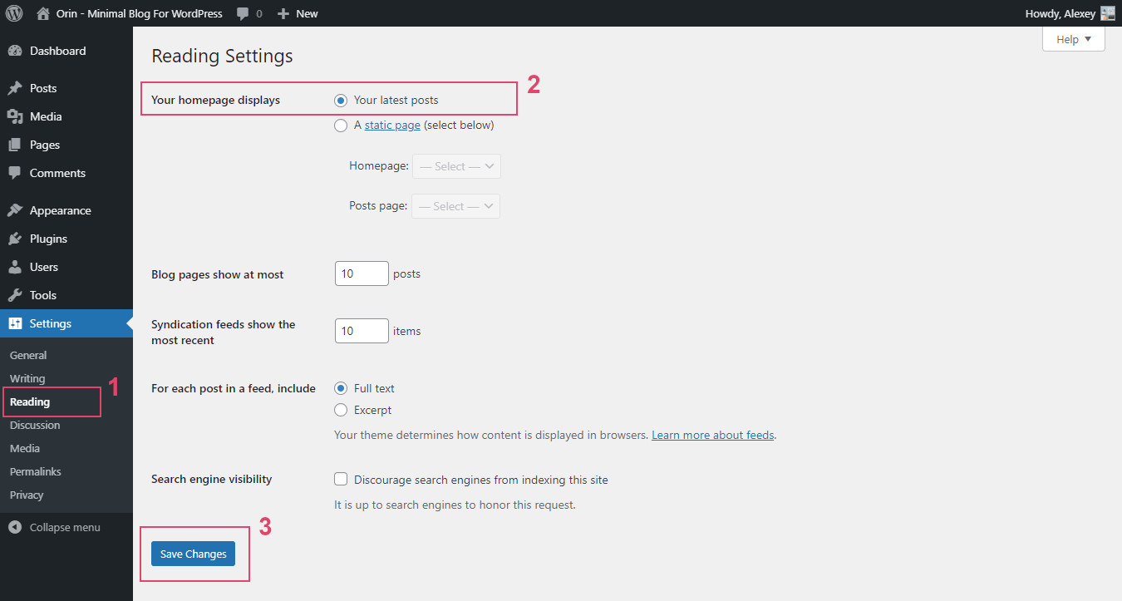Image resolution: width=1122 pixels, height=601 pixels.
Task: Click the Tools wrench icon
Action: click(x=15, y=295)
